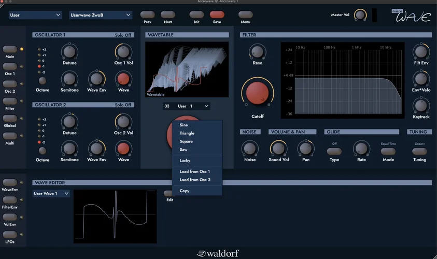Image resolution: width=437 pixels, height=259 pixels.
Task: Toggle the Glide Type switch
Action: (x=334, y=151)
